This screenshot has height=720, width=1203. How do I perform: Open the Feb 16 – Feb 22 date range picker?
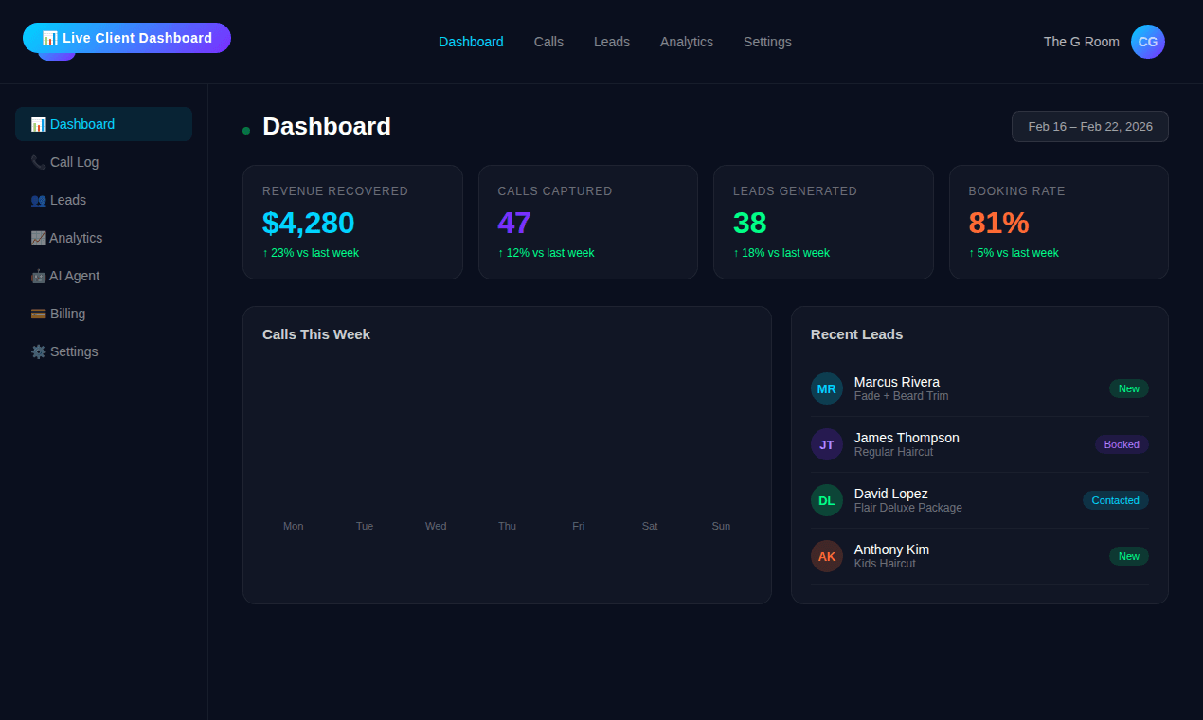[x=1089, y=127]
